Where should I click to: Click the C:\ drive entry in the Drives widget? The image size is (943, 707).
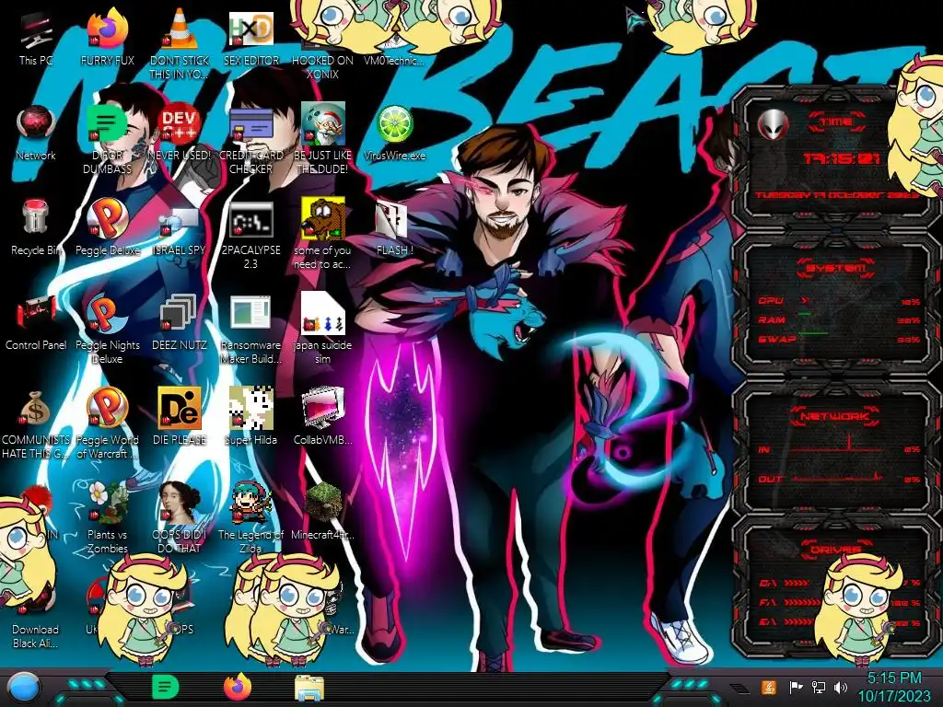839,583
